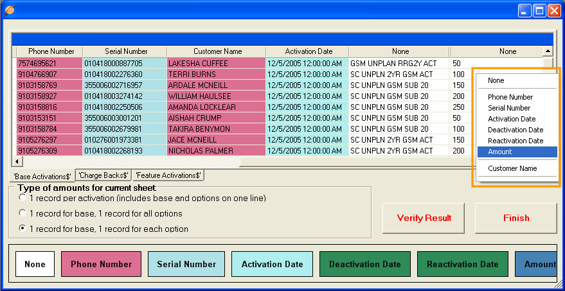Click row selector beside 7574695621

14,64
